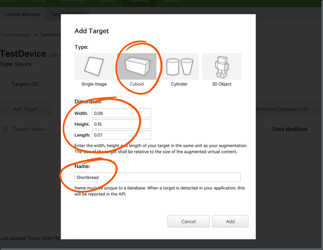Focus the Name field containing Shortbread
The image size is (323, 250).
click(x=158, y=177)
